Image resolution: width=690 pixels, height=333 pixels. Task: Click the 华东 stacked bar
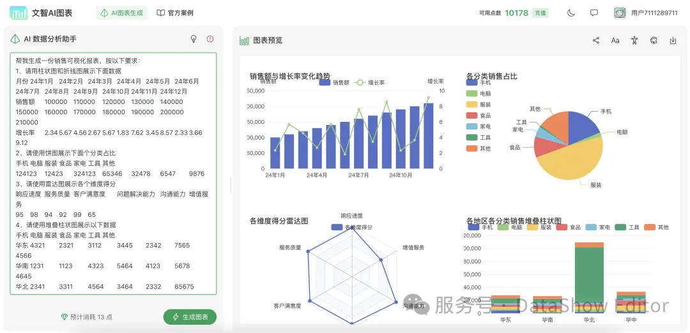pyautogui.click(x=505, y=304)
